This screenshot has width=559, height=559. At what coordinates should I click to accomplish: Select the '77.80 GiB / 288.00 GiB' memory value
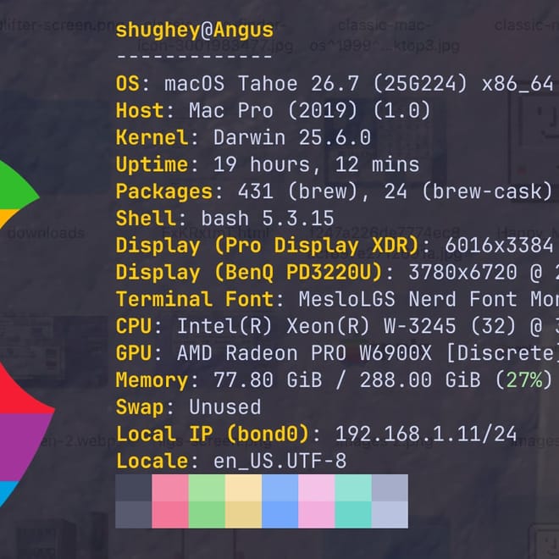tap(346, 380)
